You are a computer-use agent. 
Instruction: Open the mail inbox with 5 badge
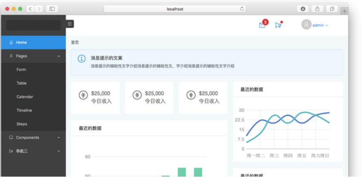(x=262, y=25)
